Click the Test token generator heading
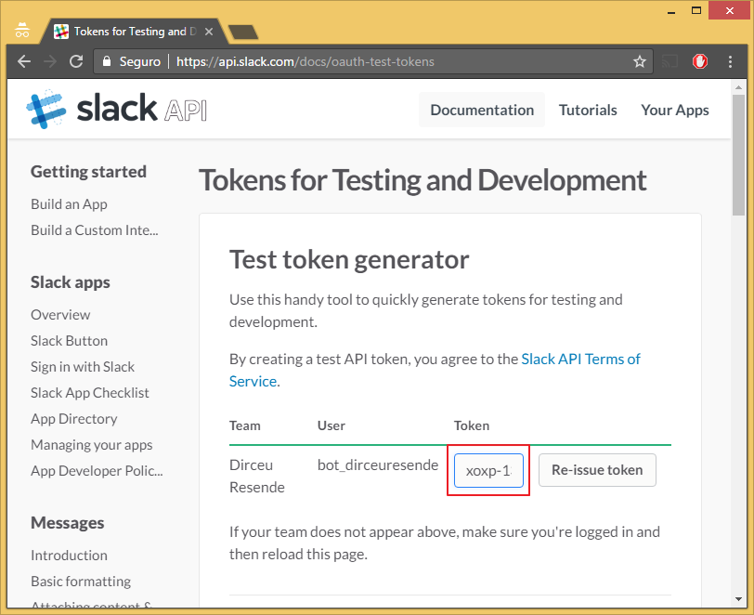754x615 pixels. click(349, 260)
